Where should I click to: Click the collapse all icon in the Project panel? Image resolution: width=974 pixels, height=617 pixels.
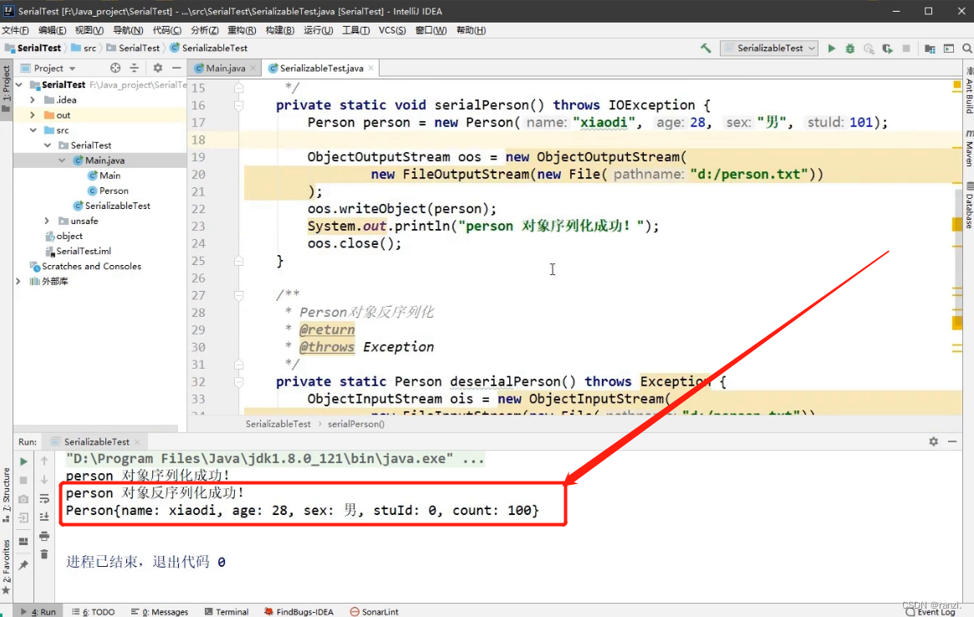(x=134, y=68)
